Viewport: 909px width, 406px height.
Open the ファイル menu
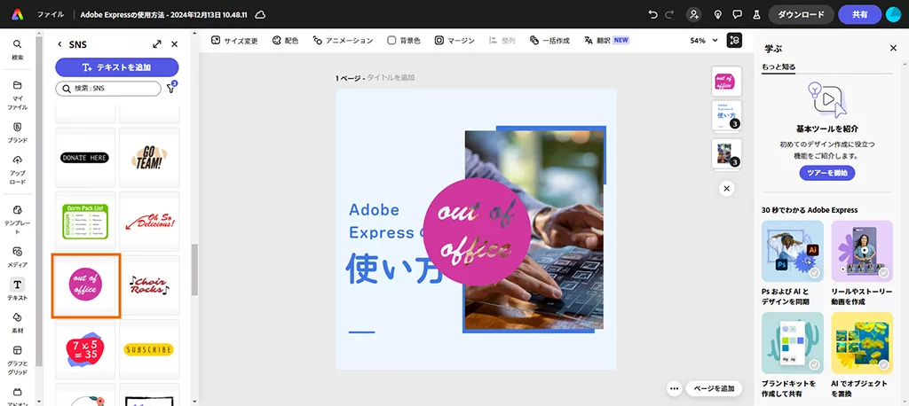pos(51,14)
